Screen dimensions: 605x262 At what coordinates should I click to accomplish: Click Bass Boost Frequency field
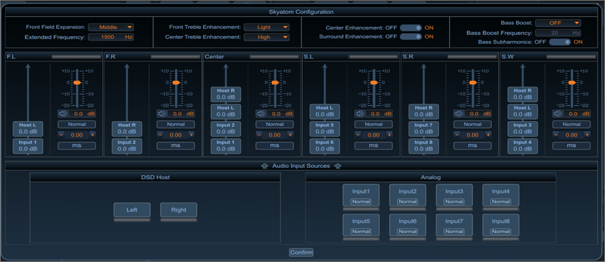[x=558, y=33]
